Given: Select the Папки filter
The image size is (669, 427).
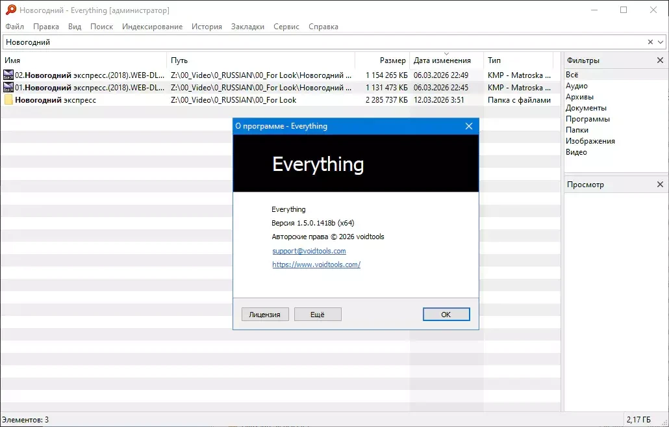Looking at the screenshot, I should (x=577, y=130).
